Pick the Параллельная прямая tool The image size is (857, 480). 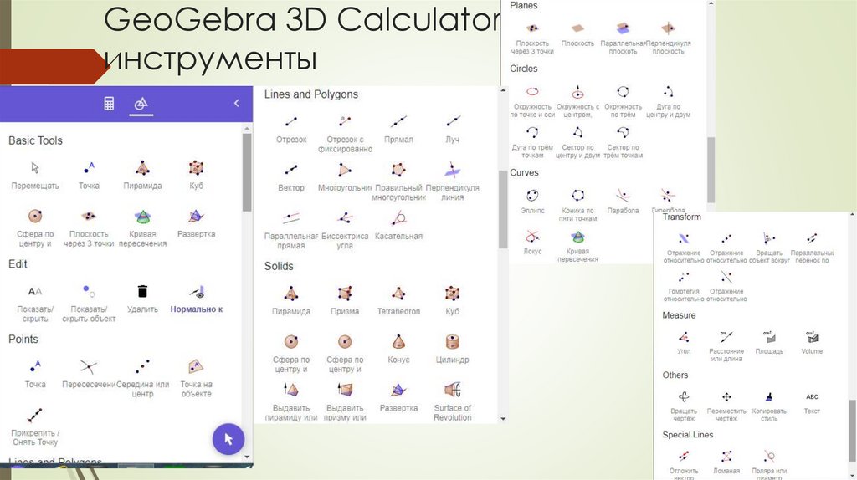tap(290, 230)
